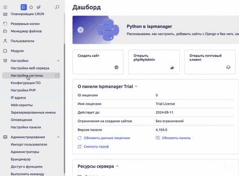This screenshot has height=176, width=239.
Task: Click the previous banner slide arrow
Action: pos(81,30)
